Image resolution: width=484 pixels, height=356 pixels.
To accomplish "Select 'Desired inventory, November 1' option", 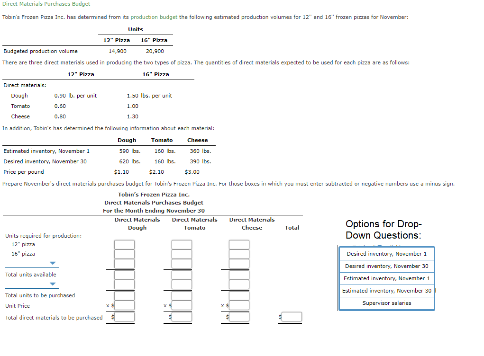I will (x=387, y=254).
